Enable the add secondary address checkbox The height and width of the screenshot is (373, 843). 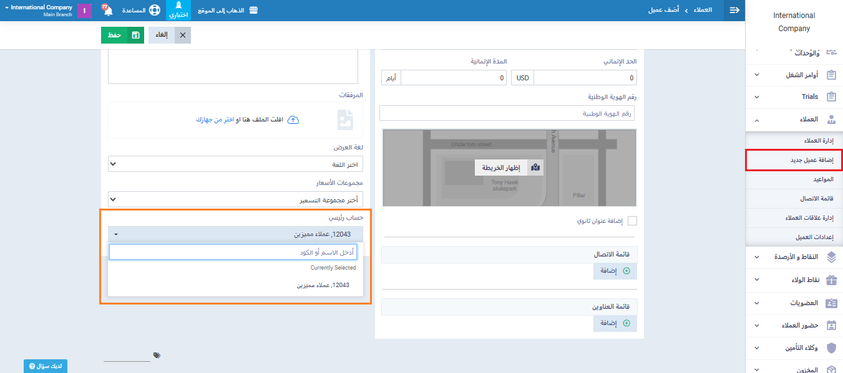(632, 221)
